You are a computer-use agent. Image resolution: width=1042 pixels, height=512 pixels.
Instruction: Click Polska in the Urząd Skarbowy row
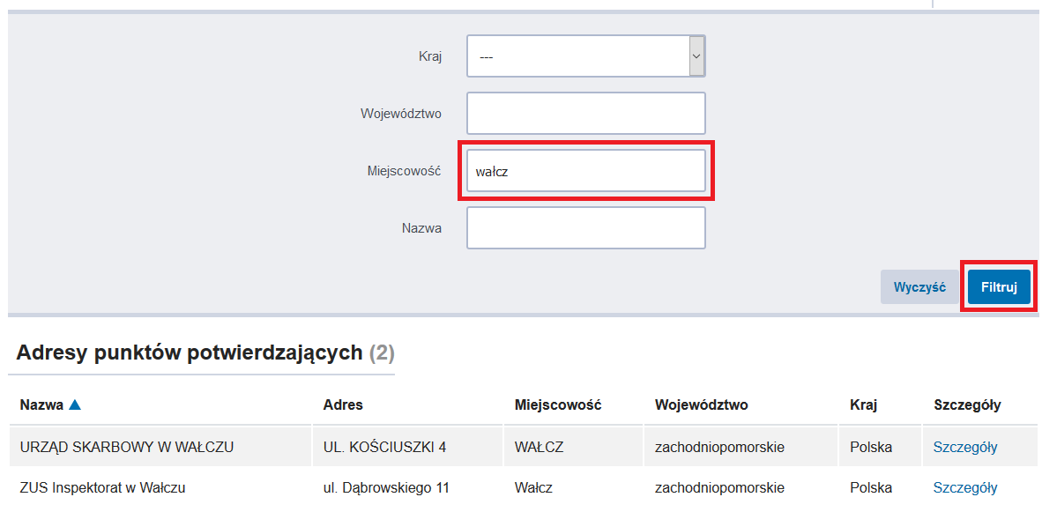click(871, 447)
